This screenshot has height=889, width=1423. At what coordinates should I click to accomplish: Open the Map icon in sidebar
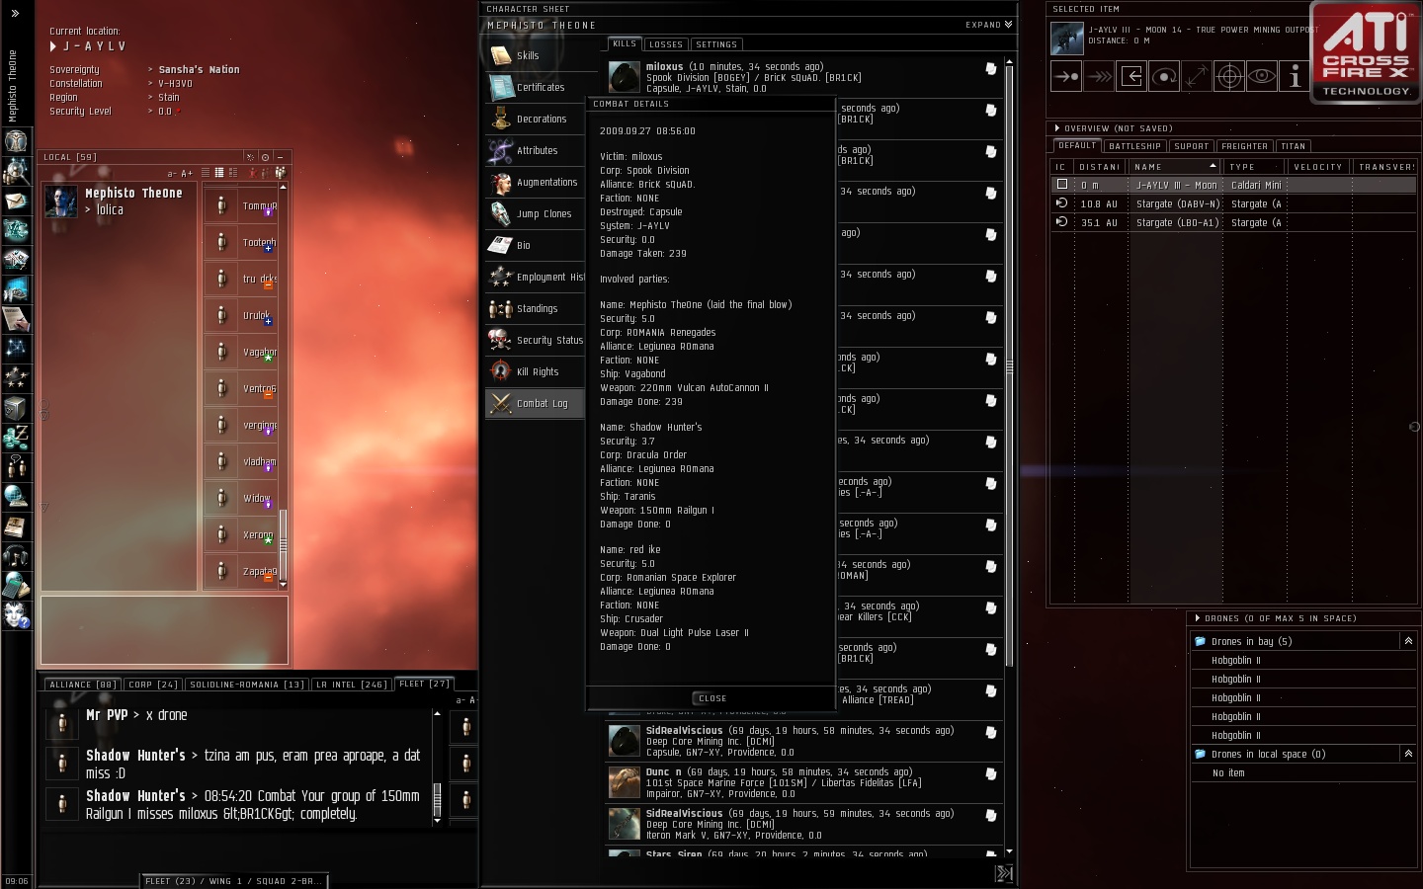16,348
